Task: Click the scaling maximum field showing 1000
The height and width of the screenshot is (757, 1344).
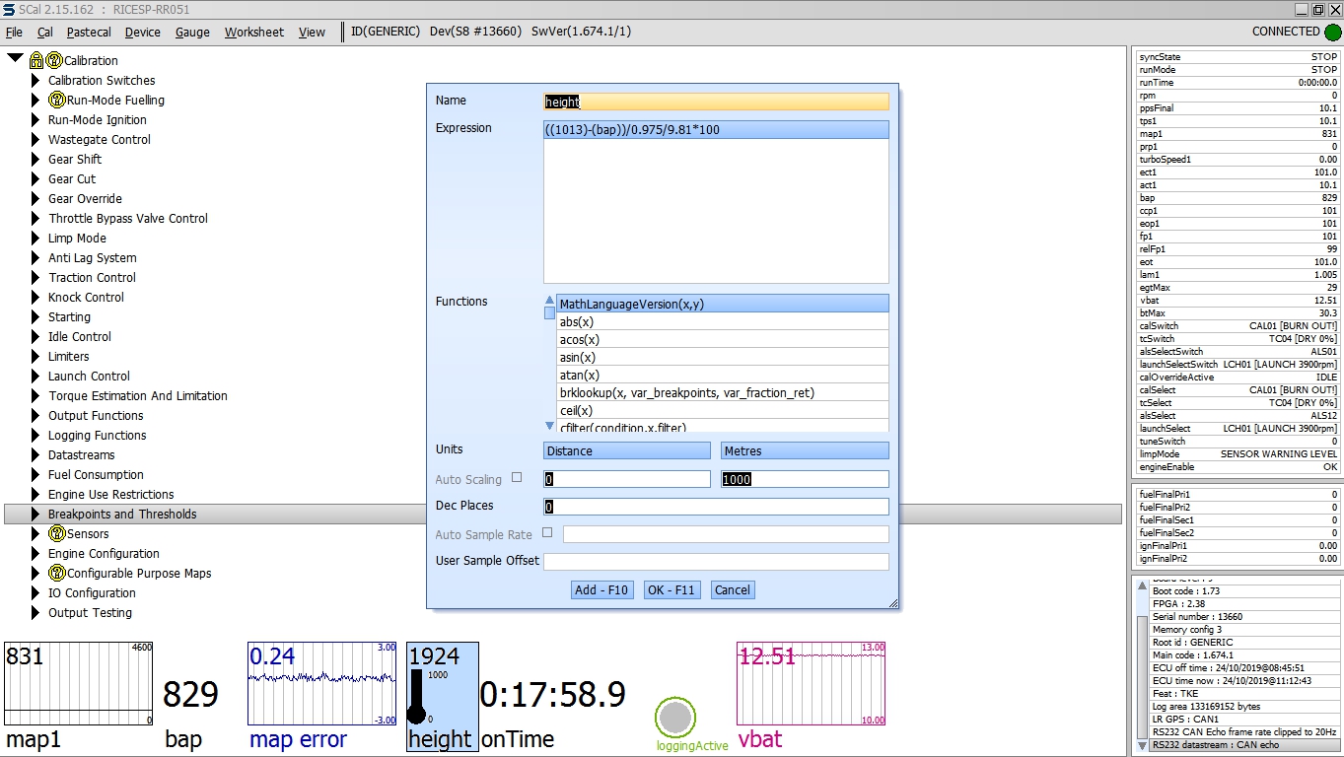Action: [805, 479]
